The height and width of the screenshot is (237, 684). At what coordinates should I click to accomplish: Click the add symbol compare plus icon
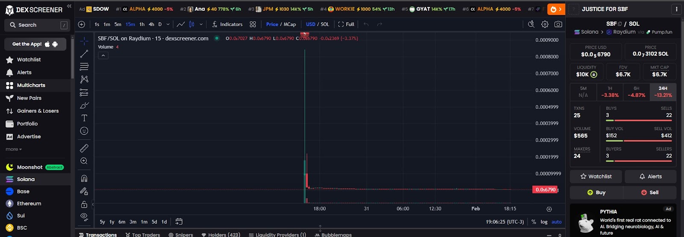[82, 24]
